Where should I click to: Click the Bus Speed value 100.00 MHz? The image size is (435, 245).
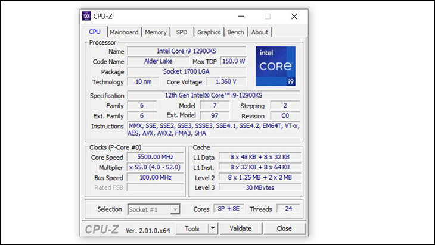pyautogui.click(x=156, y=177)
